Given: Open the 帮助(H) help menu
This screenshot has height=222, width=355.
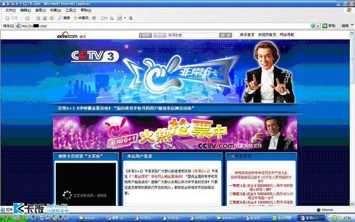Looking at the screenshot, I should click(86, 10).
